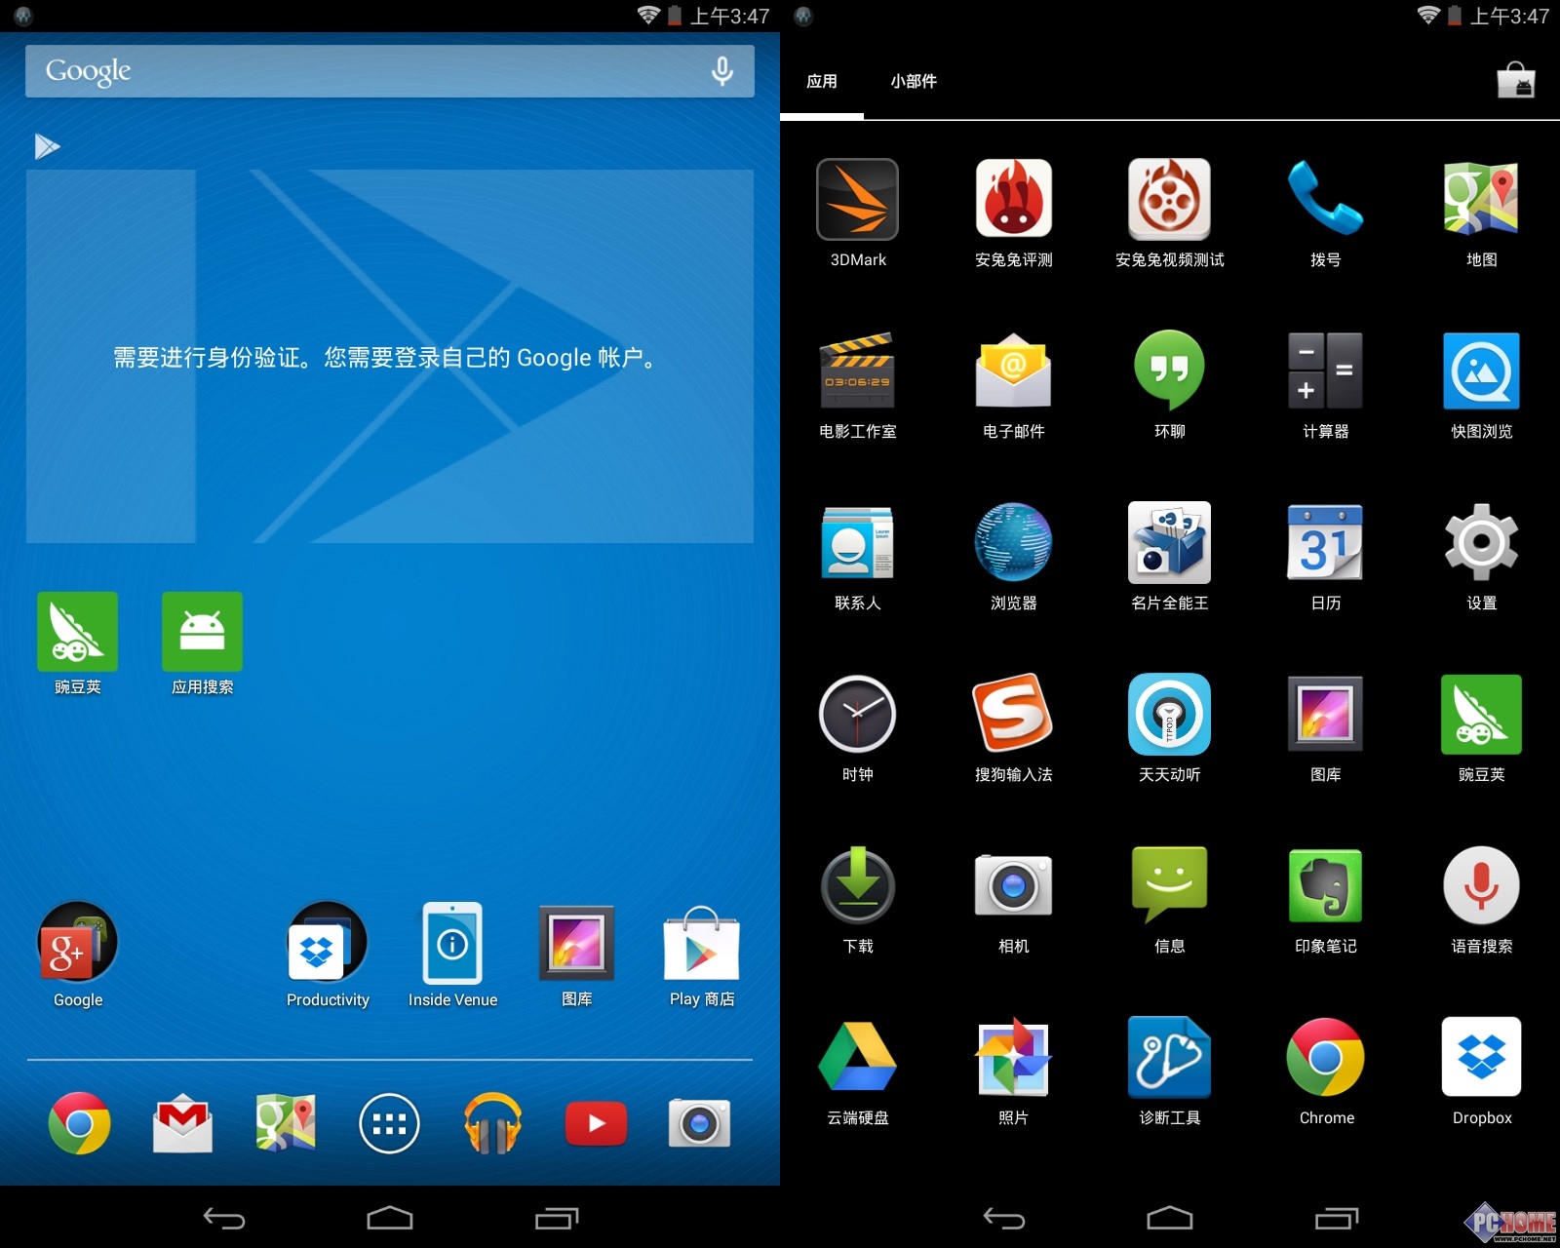The width and height of the screenshot is (1560, 1248).
Task: Open the Dropbox app in the drawer
Action: click(1481, 1058)
